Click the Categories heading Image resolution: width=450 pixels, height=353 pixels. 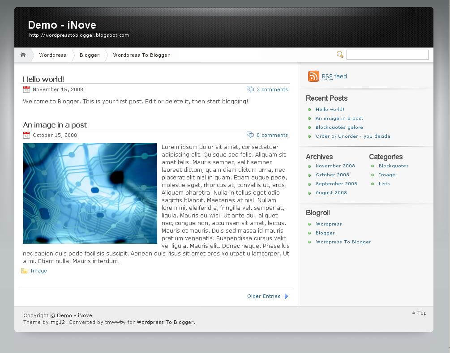point(386,157)
